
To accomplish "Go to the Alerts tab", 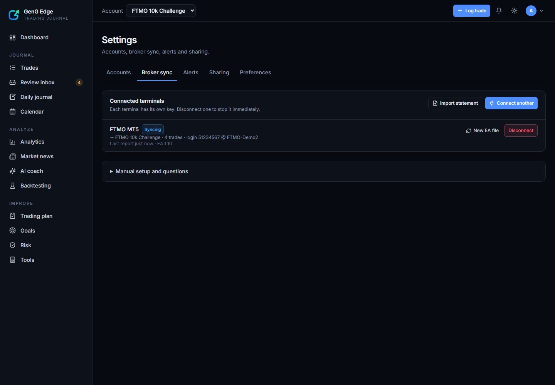I will pyautogui.click(x=191, y=72).
